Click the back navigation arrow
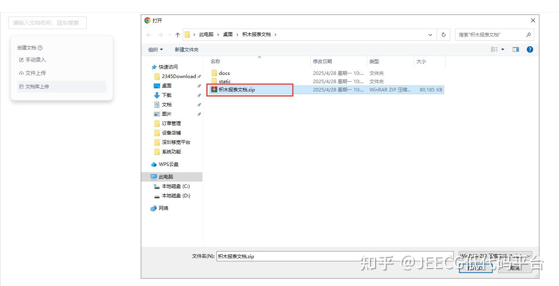This screenshot has height=286, width=559. [x=149, y=35]
